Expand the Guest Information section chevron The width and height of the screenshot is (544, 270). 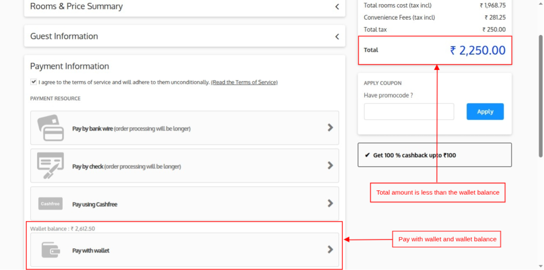click(x=337, y=37)
